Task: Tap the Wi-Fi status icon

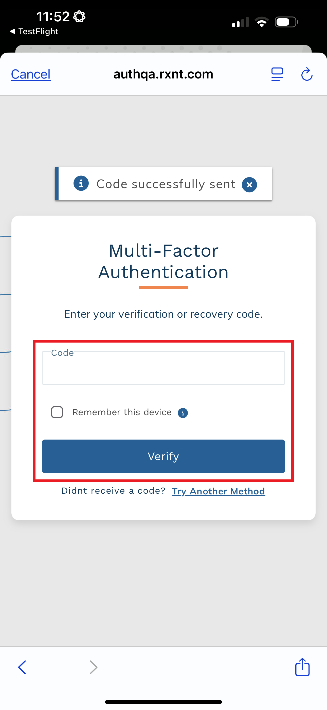Action: (262, 22)
